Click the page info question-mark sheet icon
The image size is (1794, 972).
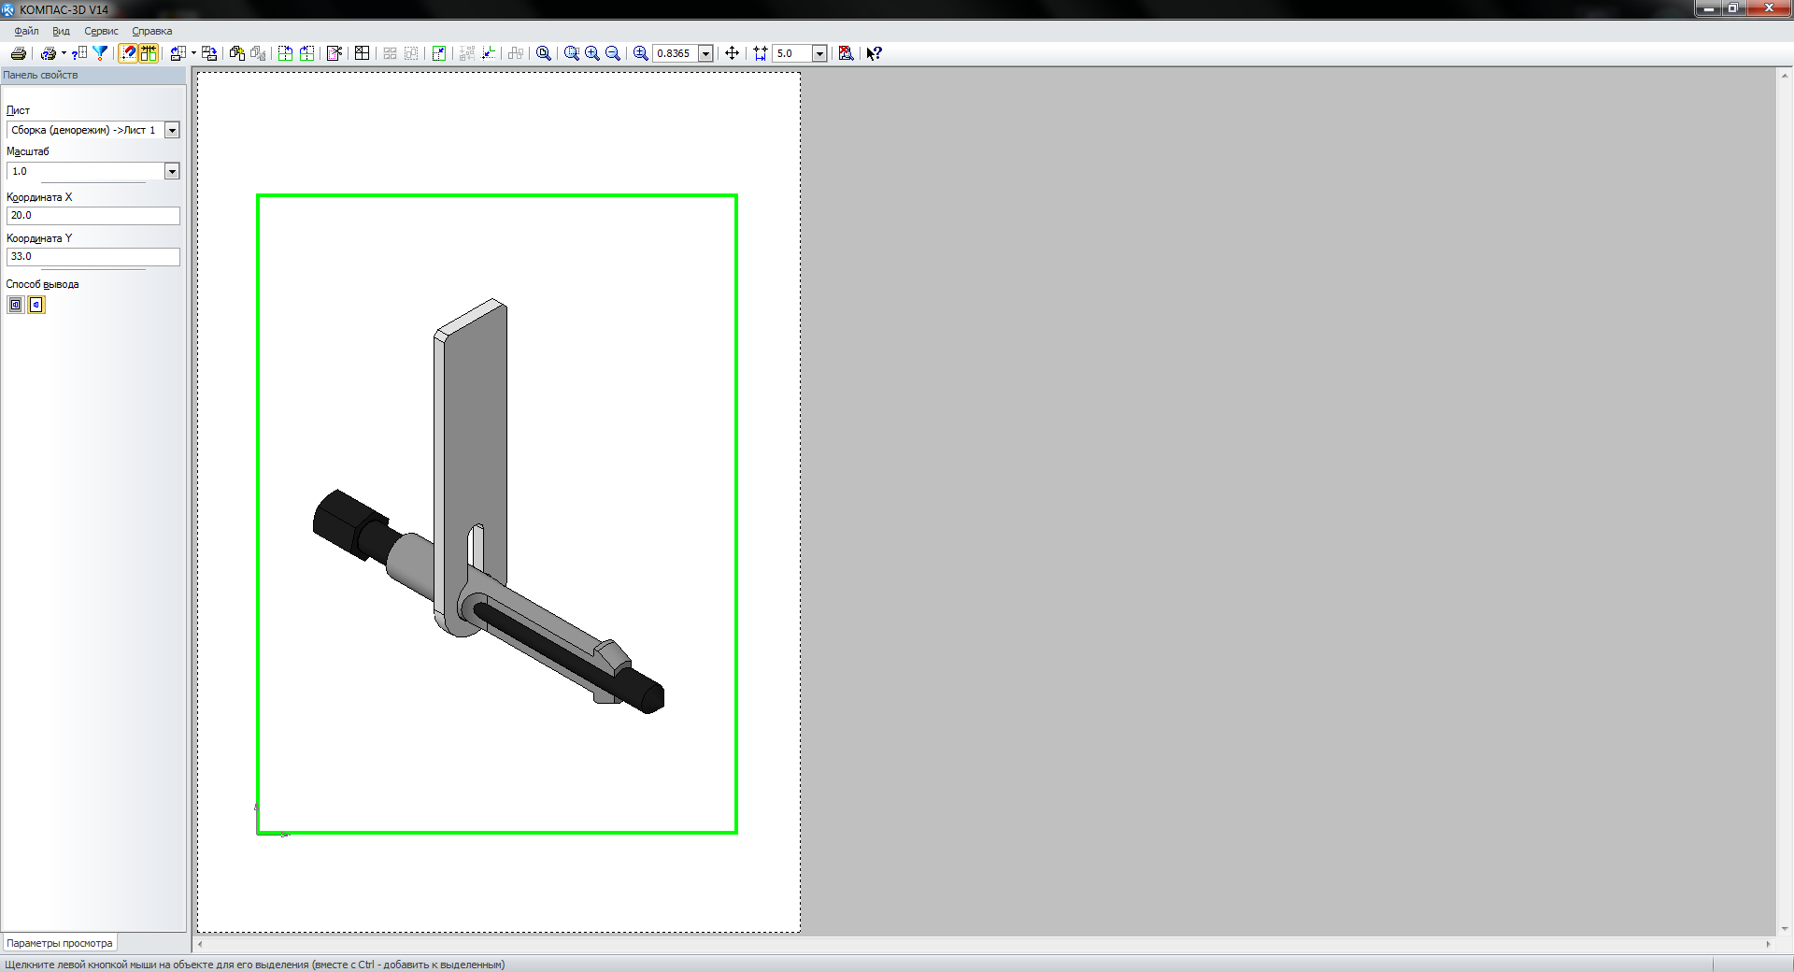(x=79, y=53)
